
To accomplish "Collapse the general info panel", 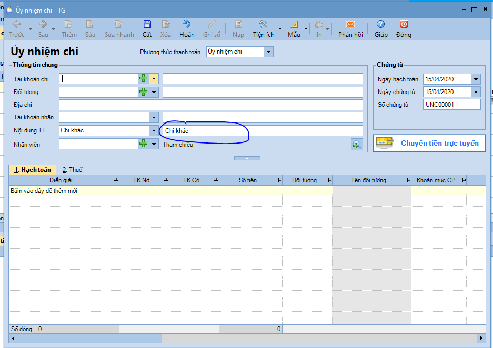I will pos(247,158).
